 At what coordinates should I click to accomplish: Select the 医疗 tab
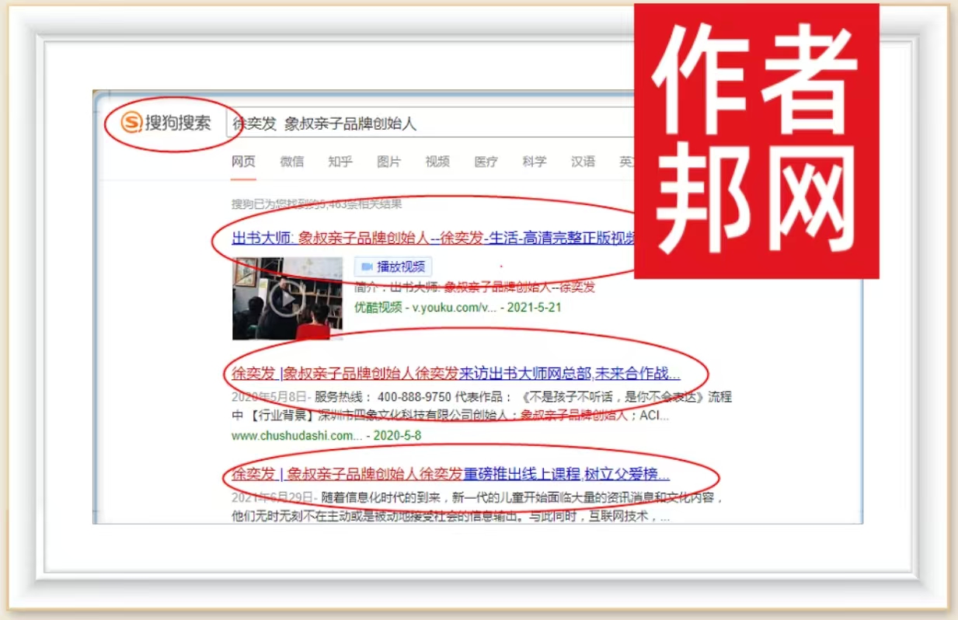[x=486, y=162]
